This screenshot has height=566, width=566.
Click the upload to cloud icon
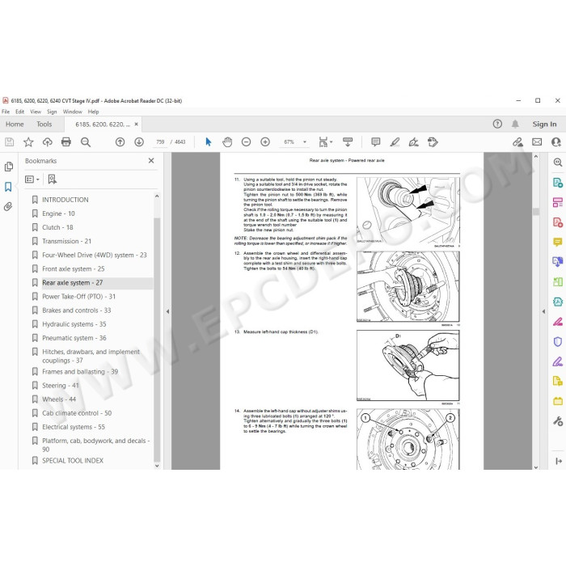47,141
